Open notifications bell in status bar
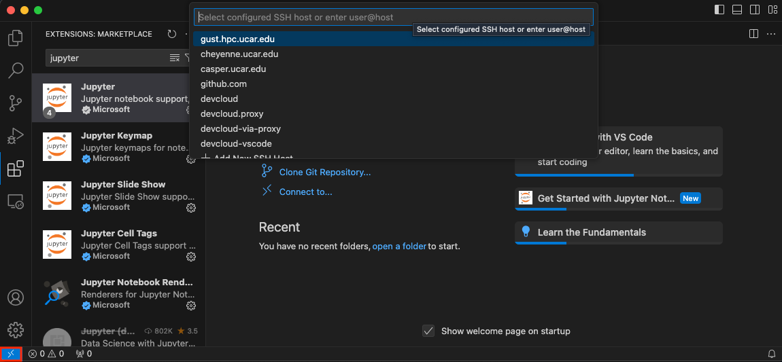The image size is (782, 362). [772, 354]
